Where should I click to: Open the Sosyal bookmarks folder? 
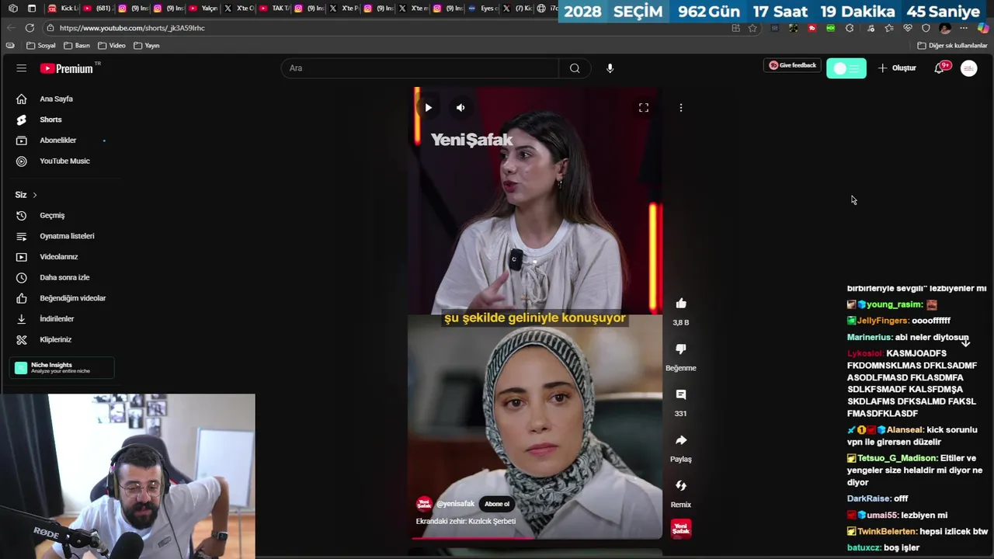point(41,46)
